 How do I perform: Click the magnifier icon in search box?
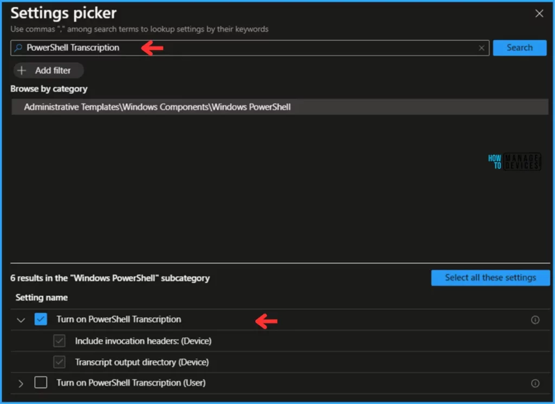tap(18, 48)
